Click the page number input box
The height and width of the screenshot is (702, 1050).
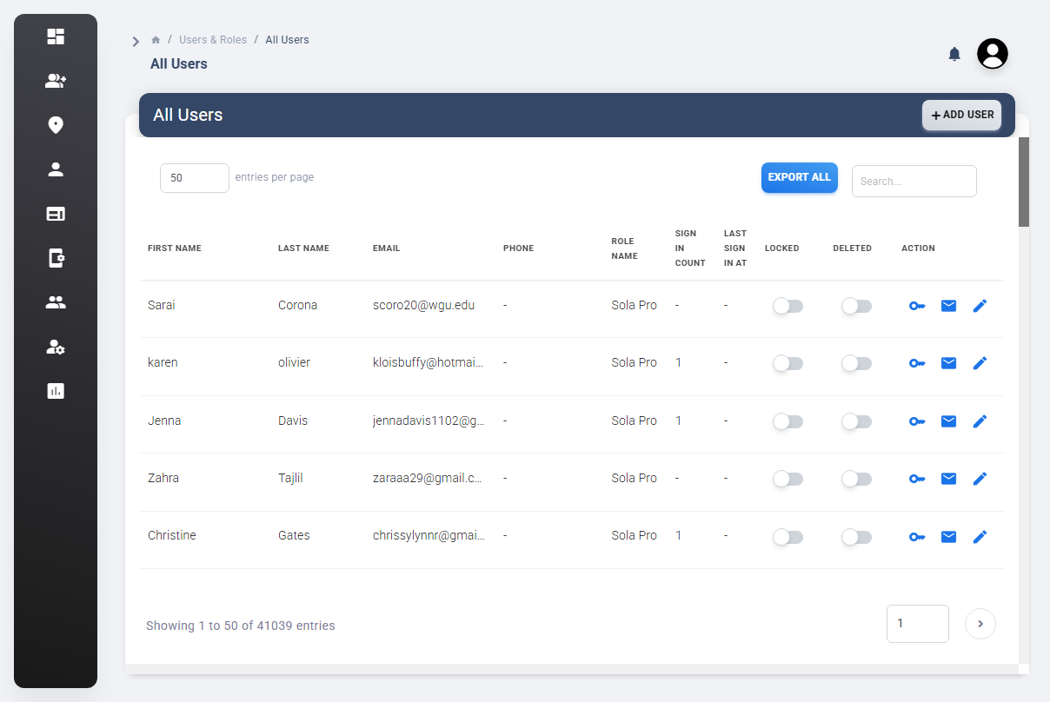918,624
